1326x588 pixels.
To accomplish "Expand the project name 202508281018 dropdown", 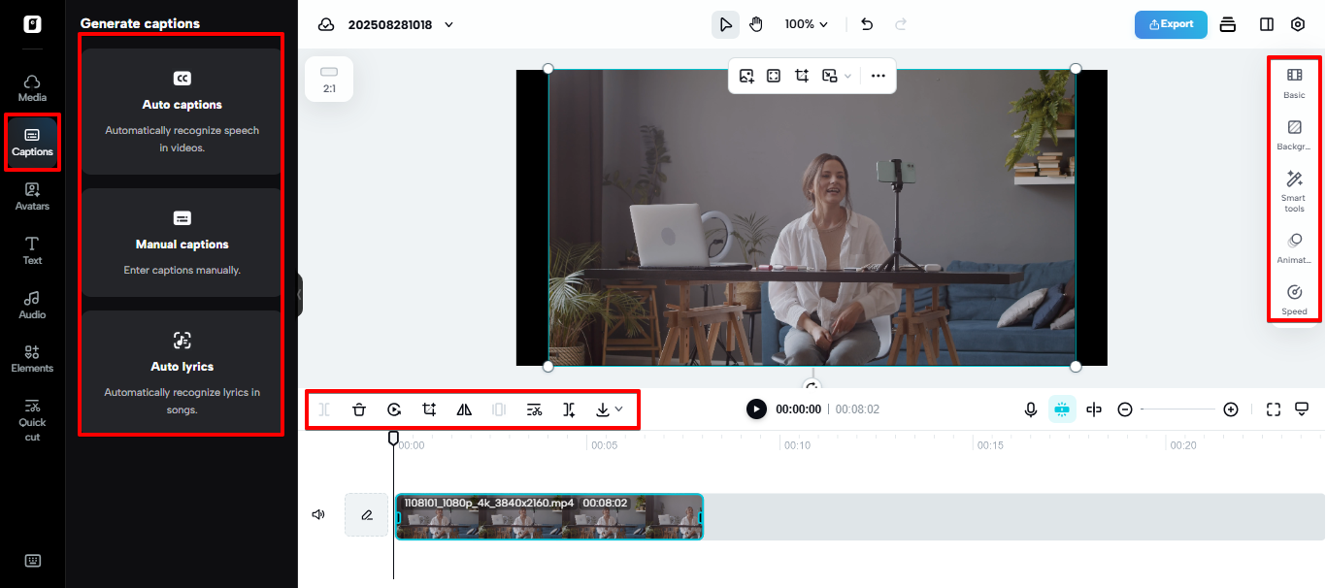I will tap(448, 24).
